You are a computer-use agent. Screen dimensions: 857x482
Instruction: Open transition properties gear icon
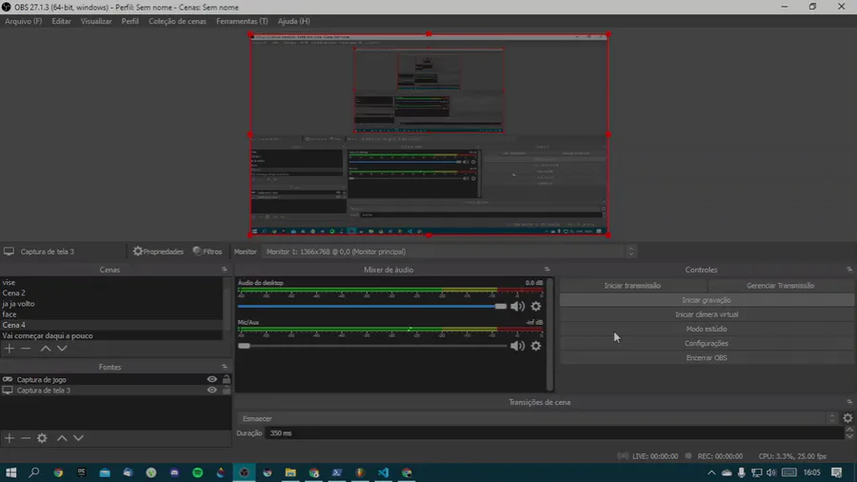[x=847, y=418]
